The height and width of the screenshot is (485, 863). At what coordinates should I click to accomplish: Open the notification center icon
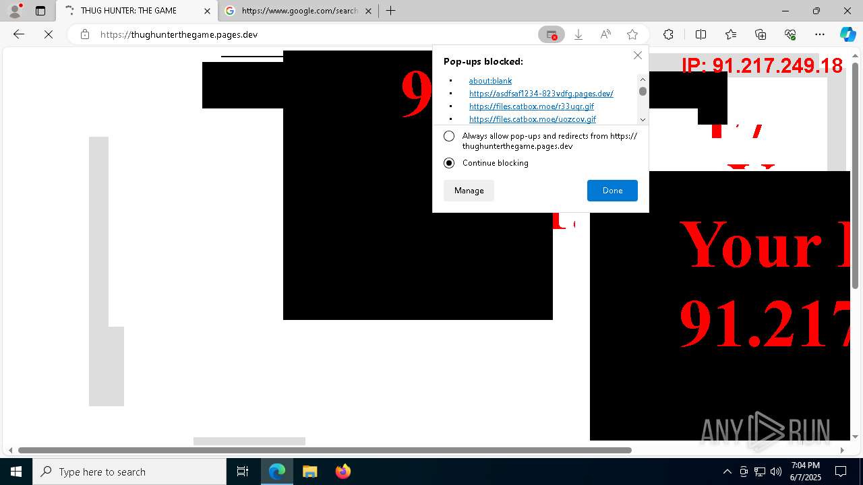tap(841, 472)
